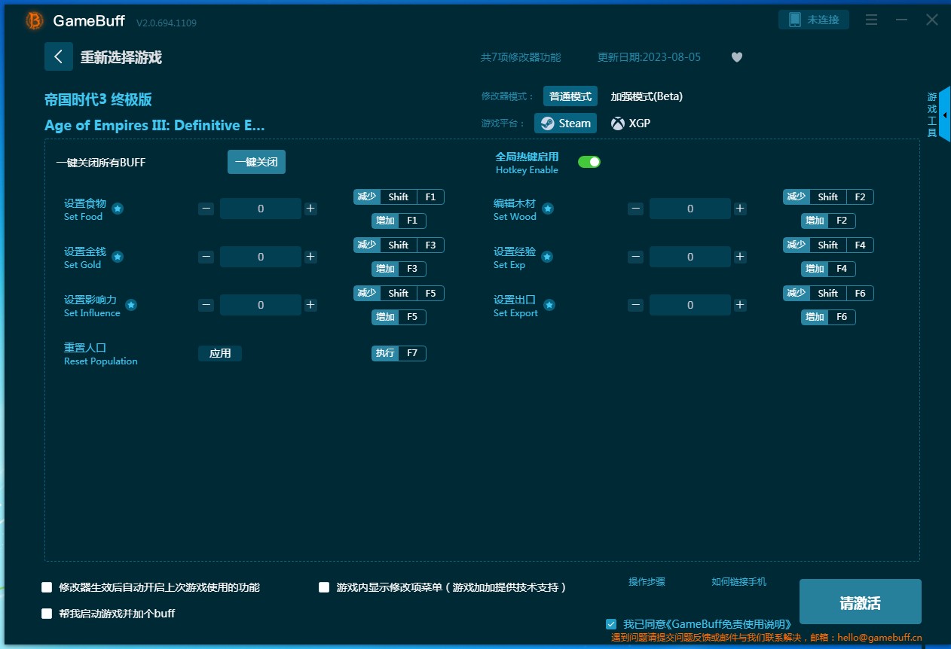
Task: Click the Set Wood value field
Action: tap(690, 209)
